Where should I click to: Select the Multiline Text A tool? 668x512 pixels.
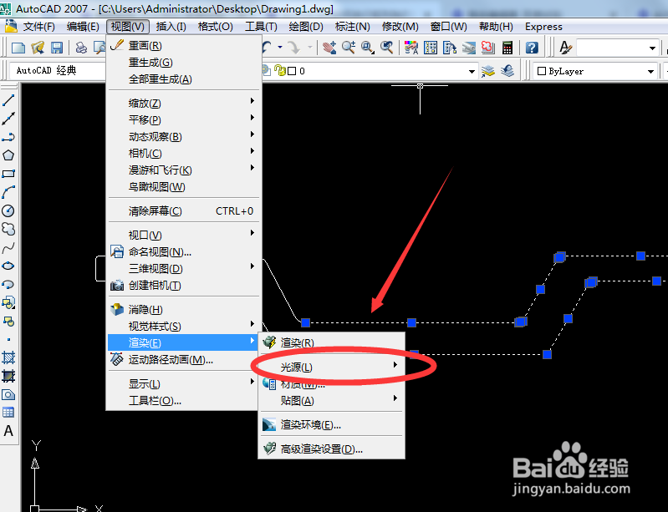tap(8, 431)
